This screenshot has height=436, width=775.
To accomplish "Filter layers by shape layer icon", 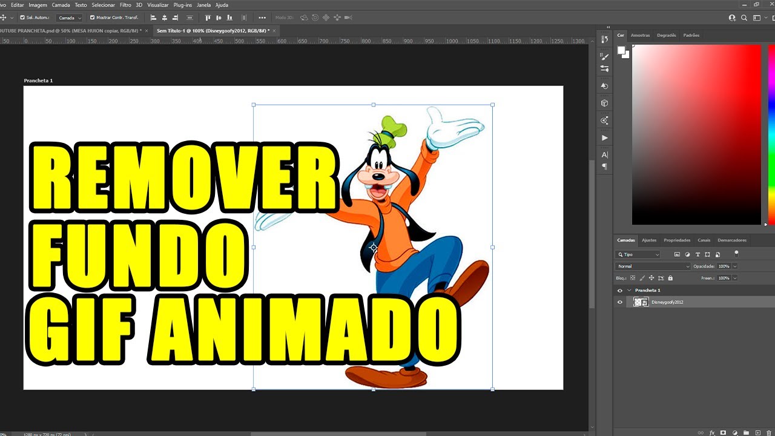I will (708, 255).
